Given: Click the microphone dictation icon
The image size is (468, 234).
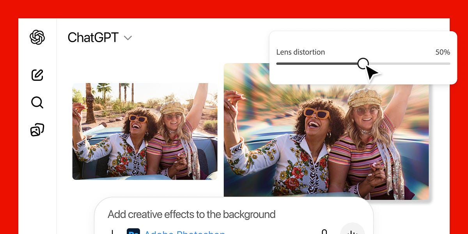Looking at the screenshot, I should point(324,232).
